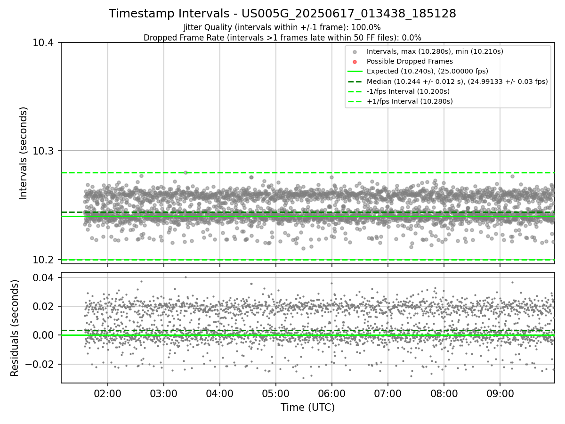Click the 07:00 time tick label

[388, 393]
